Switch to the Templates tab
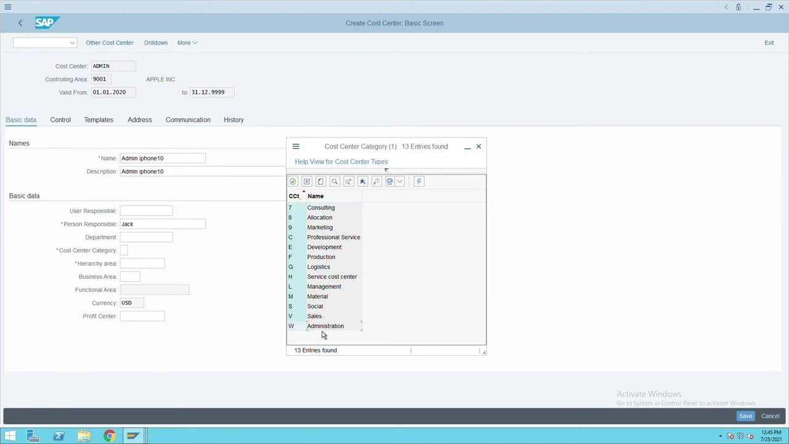Screen dimensions: 789x444 (99, 120)
